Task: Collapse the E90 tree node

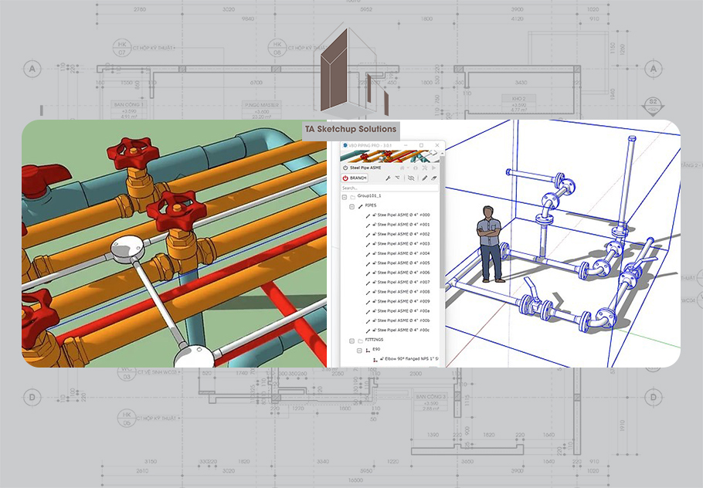Action: (x=359, y=350)
